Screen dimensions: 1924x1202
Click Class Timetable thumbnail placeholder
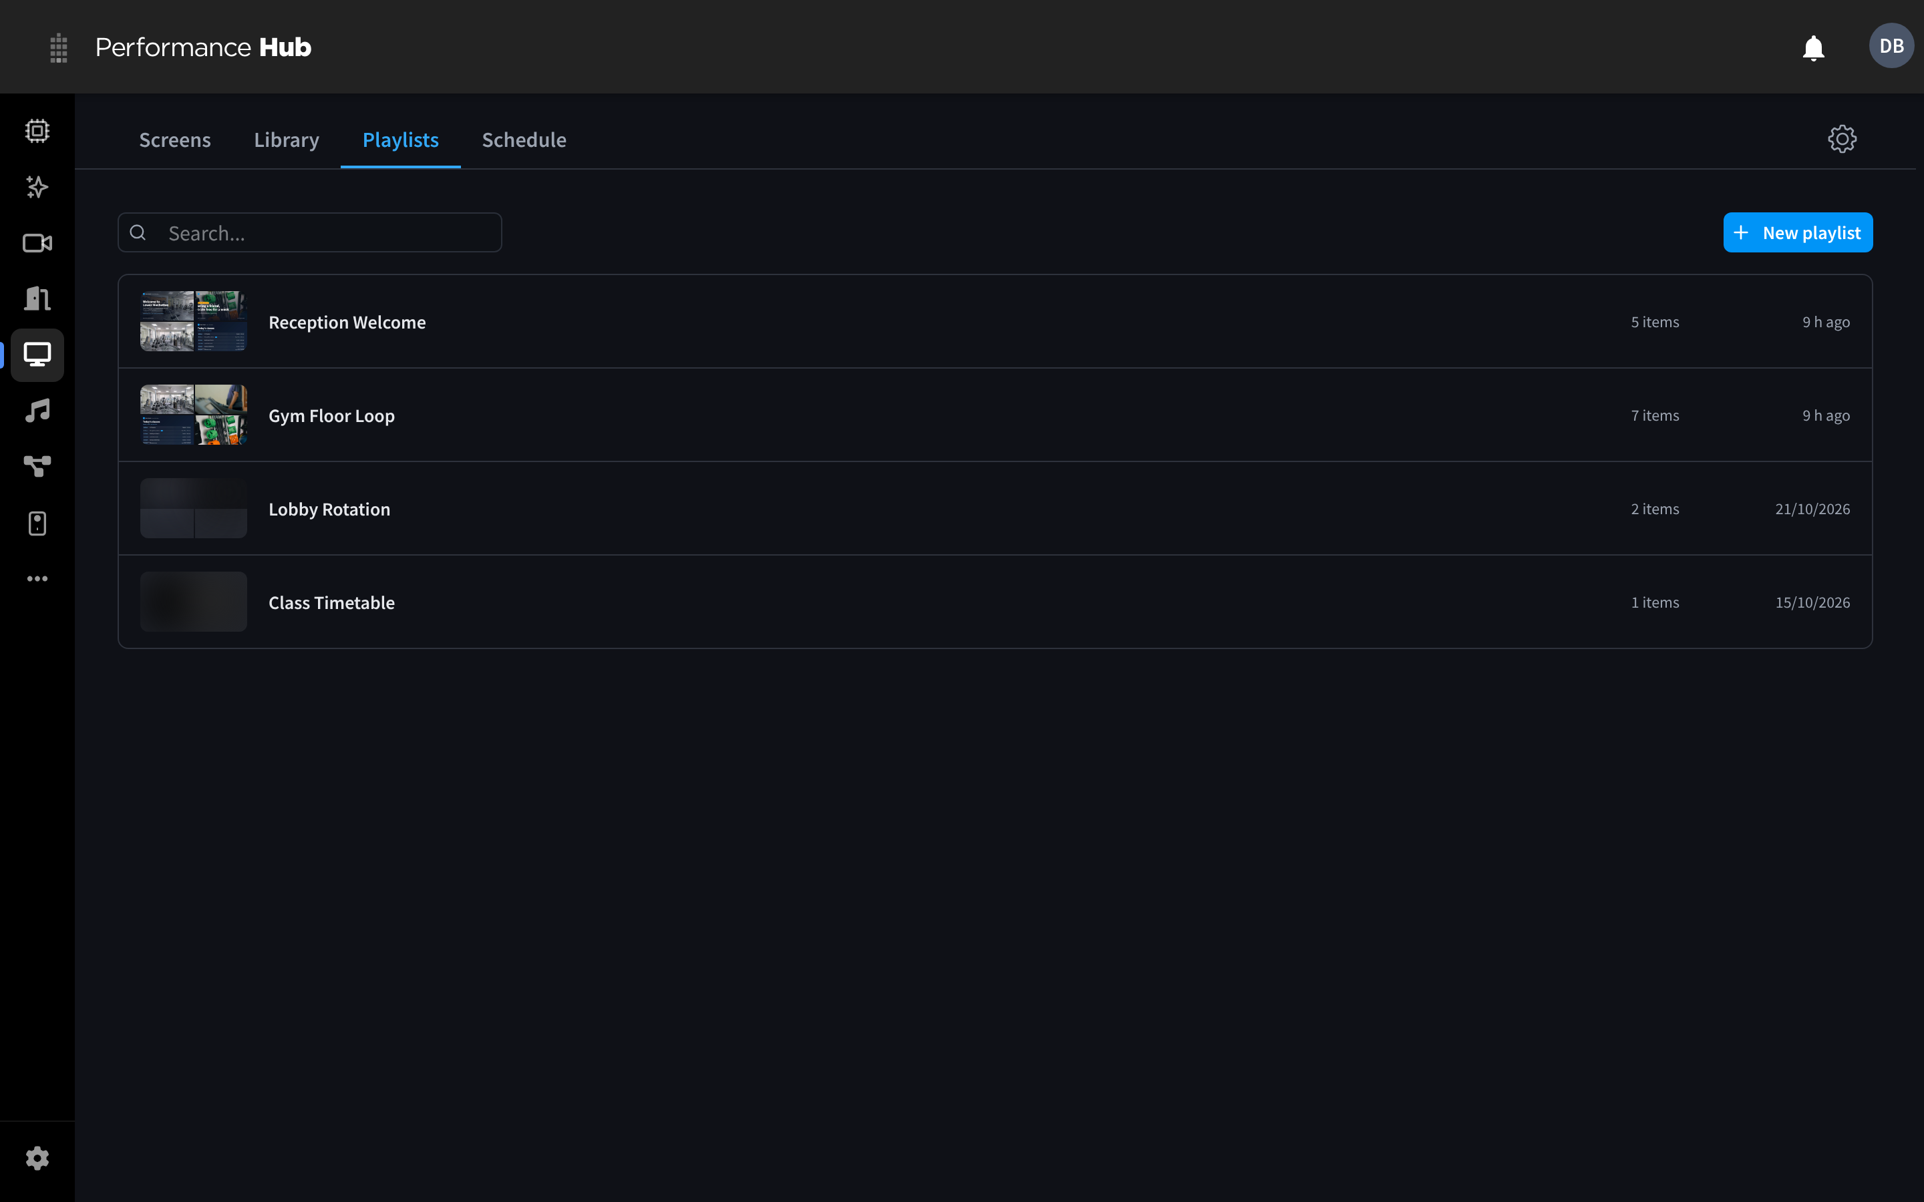(x=193, y=602)
